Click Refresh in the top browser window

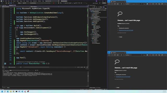click(115, 4)
